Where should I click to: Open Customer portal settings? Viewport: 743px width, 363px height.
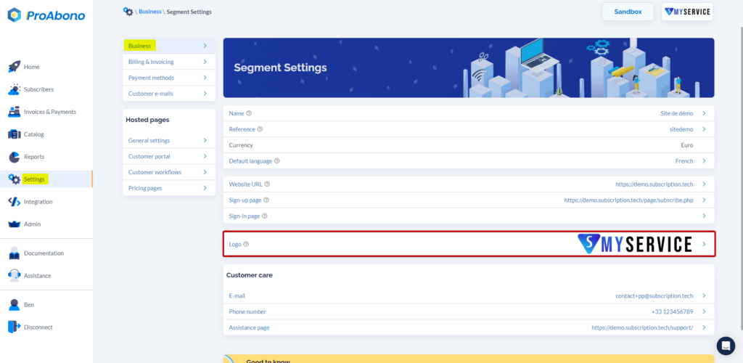168,156
